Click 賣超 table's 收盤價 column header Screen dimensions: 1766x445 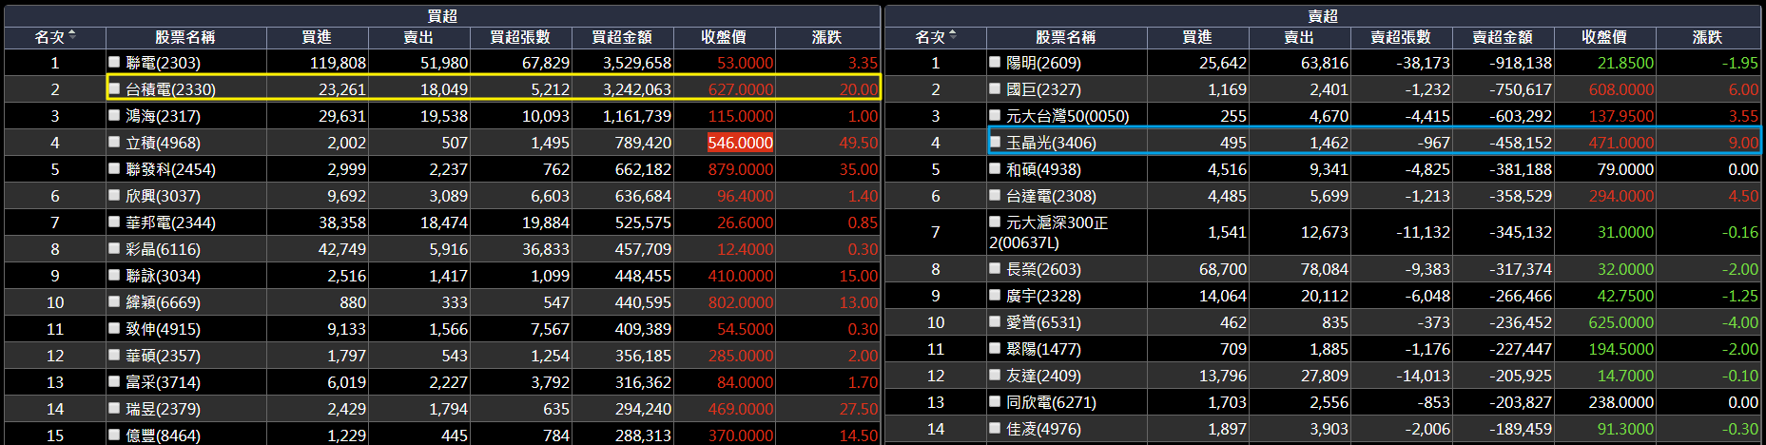coord(1604,37)
